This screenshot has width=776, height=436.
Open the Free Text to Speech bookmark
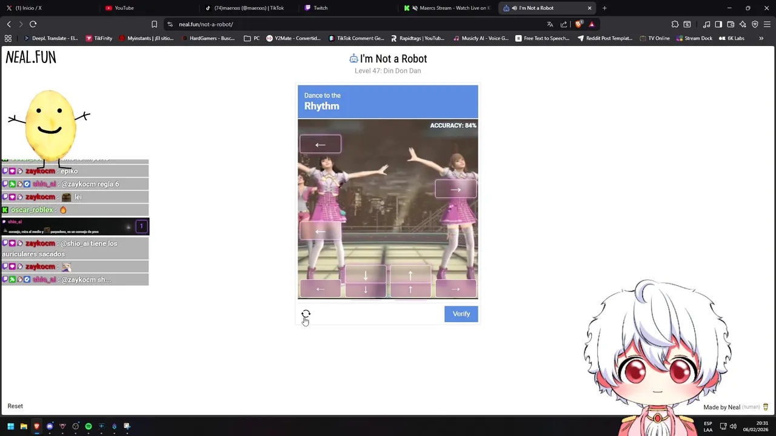(543, 38)
